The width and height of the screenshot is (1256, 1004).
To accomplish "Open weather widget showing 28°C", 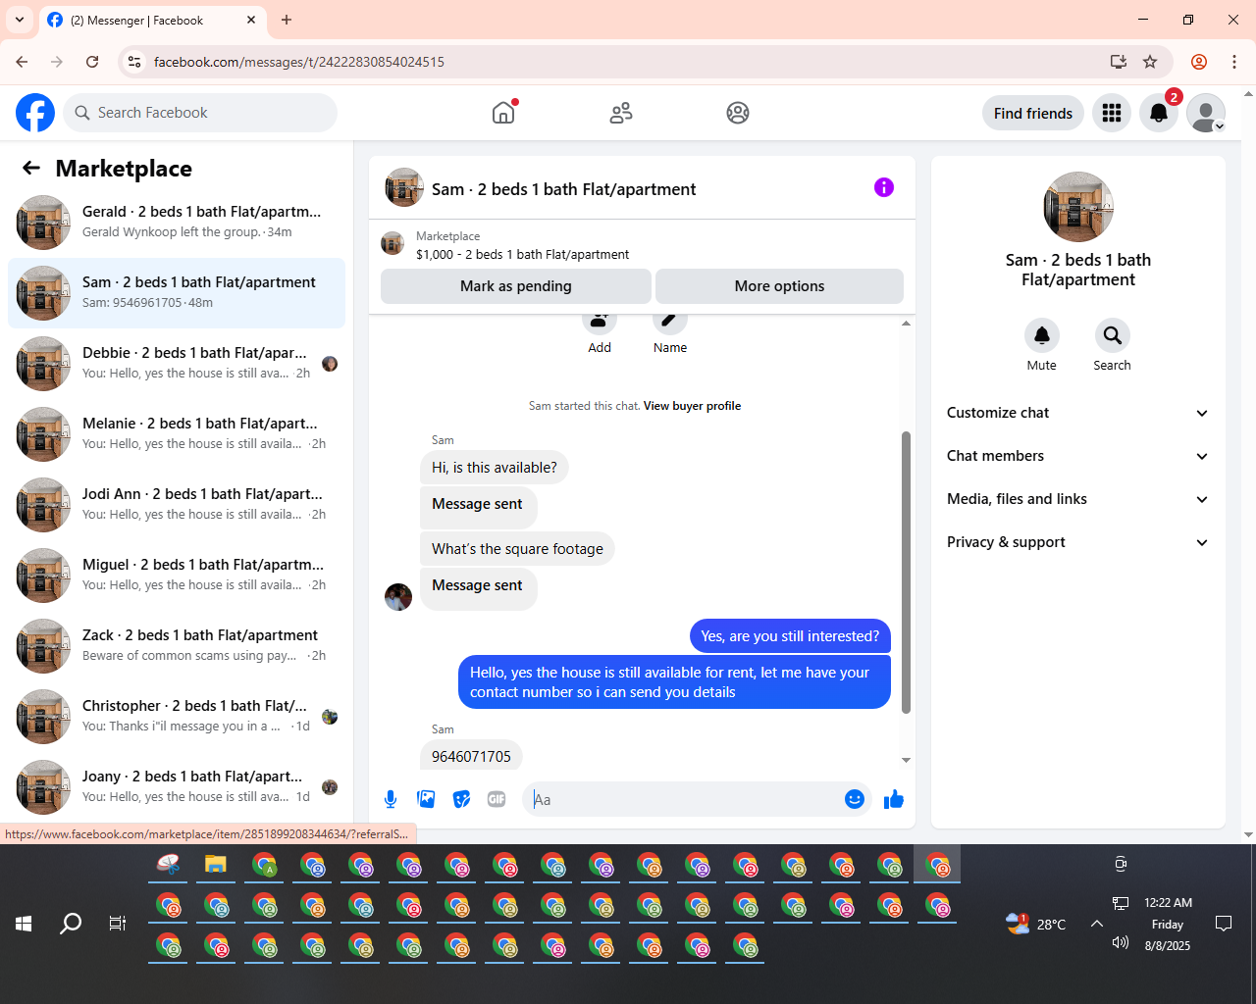I will (1036, 924).
